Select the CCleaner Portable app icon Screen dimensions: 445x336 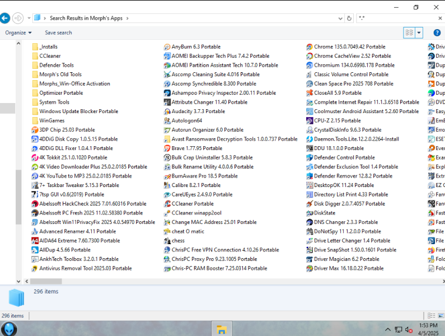coord(167,204)
